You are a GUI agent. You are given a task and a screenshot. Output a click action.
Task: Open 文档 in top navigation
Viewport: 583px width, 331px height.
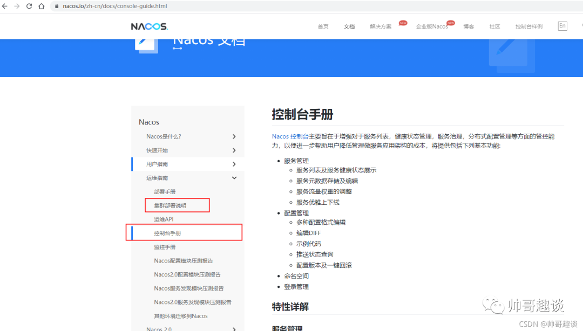[x=349, y=26]
